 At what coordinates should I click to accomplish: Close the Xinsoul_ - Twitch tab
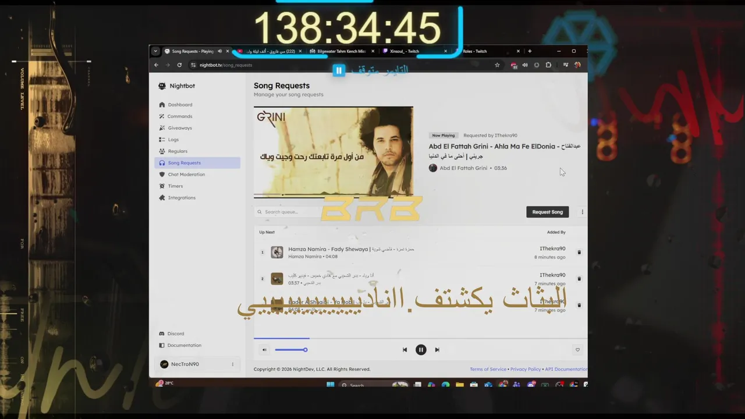click(x=445, y=51)
